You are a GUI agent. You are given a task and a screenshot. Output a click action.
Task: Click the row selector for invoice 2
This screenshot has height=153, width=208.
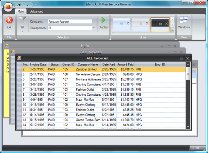point(19,69)
